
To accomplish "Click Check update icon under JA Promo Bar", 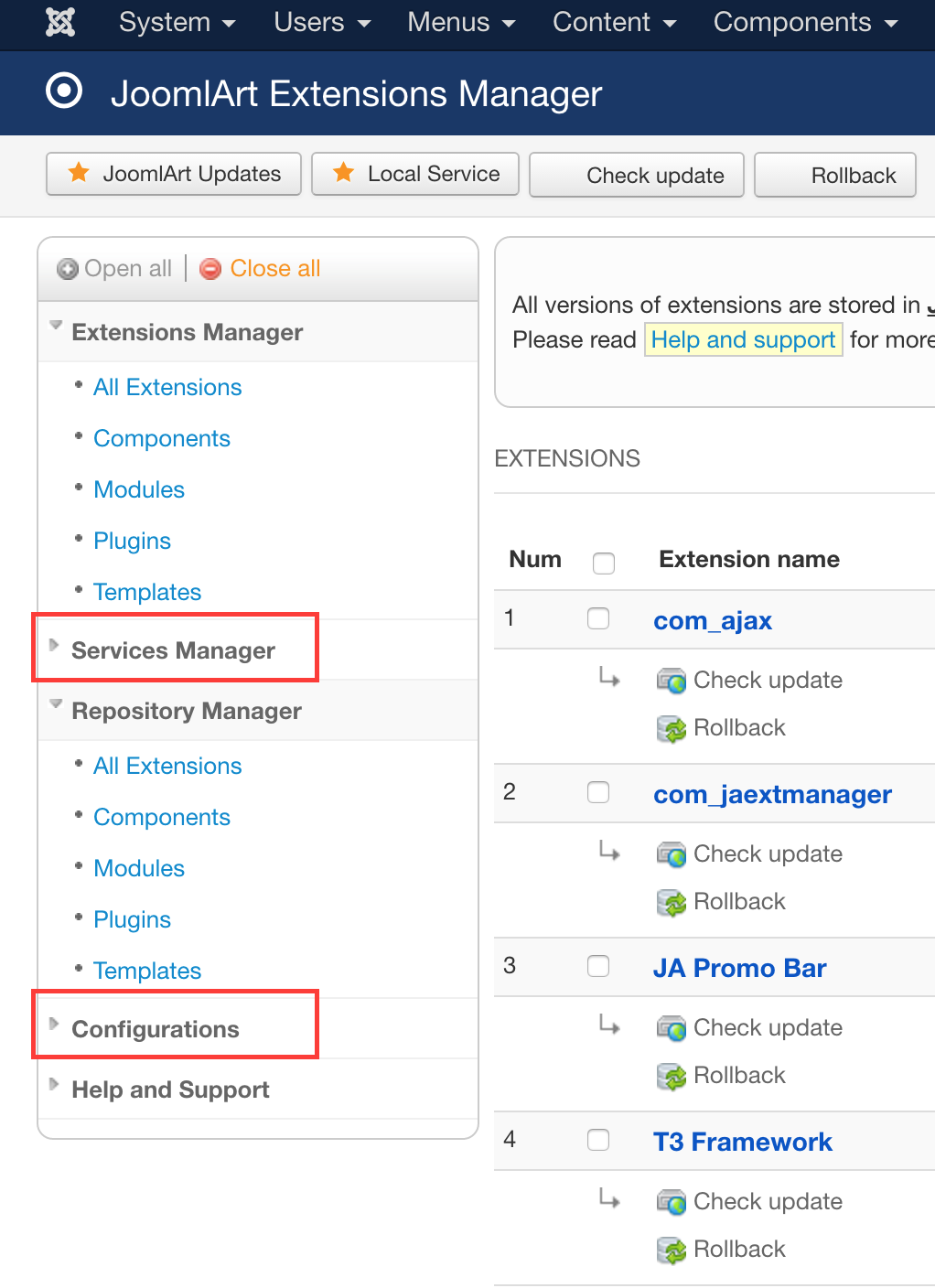I will pos(672,1028).
